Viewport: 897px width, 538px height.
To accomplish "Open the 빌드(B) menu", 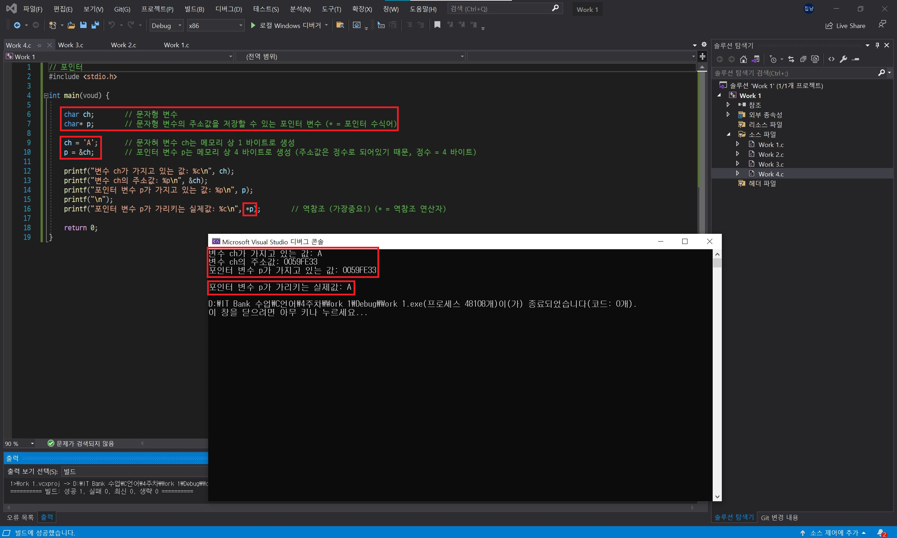I will tap(194, 9).
